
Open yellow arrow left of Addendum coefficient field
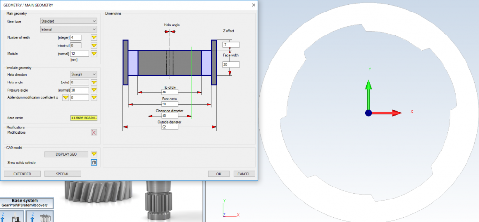(x=65, y=98)
